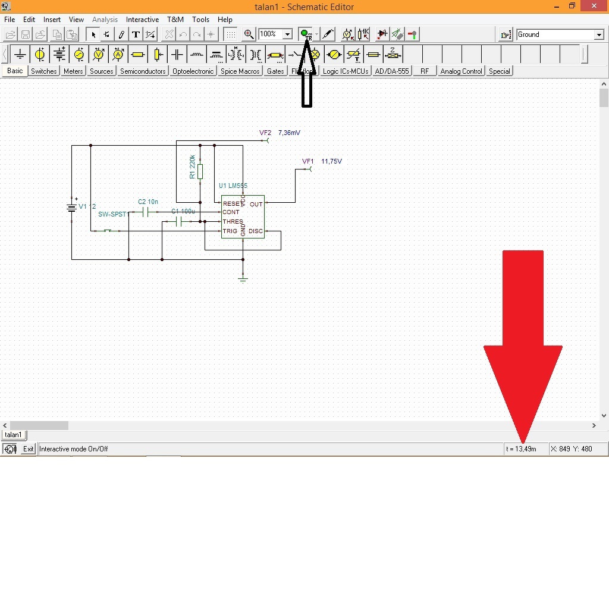The width and height of the screenshot is (609, 609).
Task: Switch to the Semiconductors component tab
Action: click(x=143, y=71)
